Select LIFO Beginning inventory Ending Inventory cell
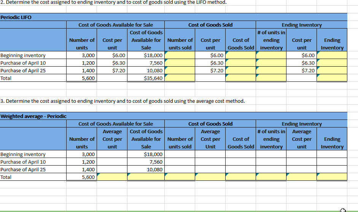The width and height of the screenshot is (358, 212). (332, 55)
